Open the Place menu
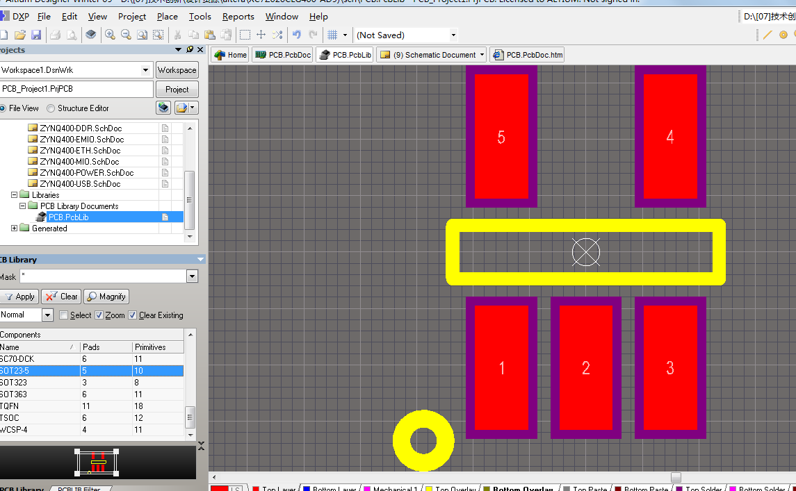This screenshot has width=796, height=491. click(168, 16)
